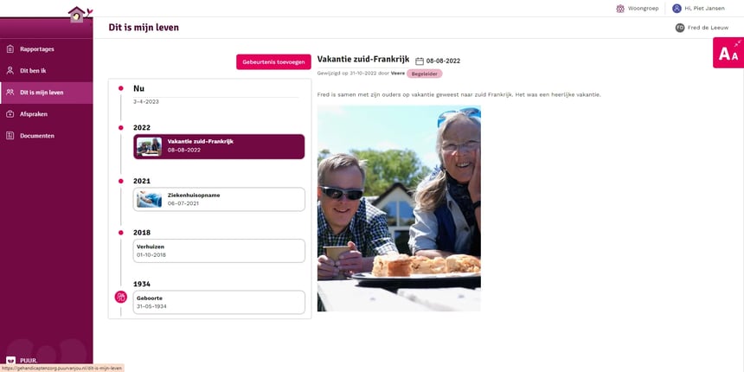The width and height of the screenshot is (744, 372).
Task: Click the Begeleider role badge
Action: pos(424,74)
